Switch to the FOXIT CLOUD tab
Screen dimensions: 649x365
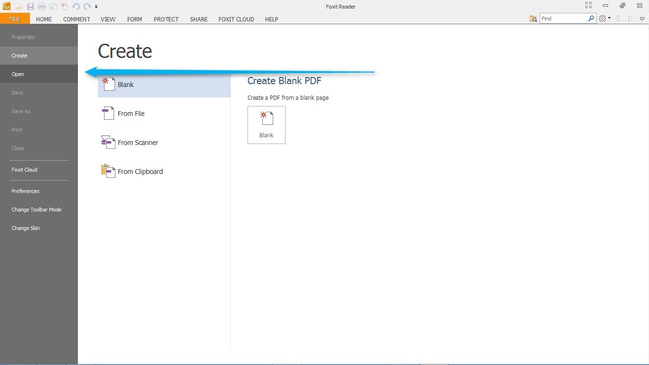pyautogui.click(x=236, y=19)
